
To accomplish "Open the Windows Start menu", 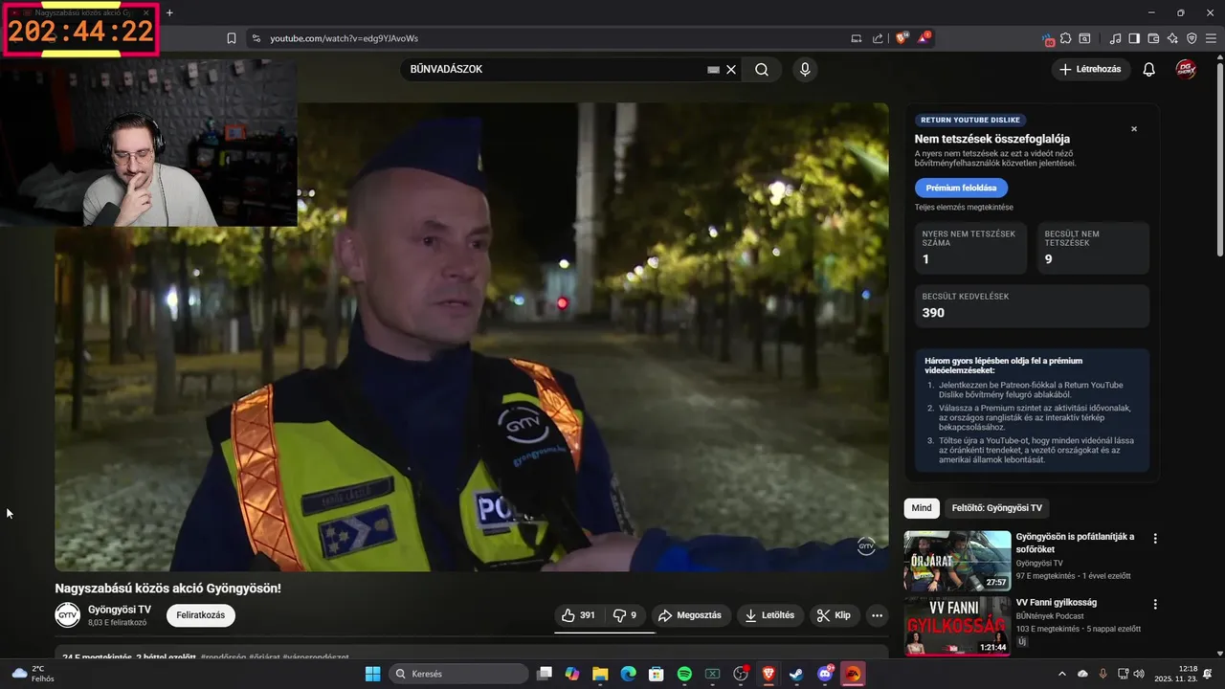I will [x=373, y=674].
